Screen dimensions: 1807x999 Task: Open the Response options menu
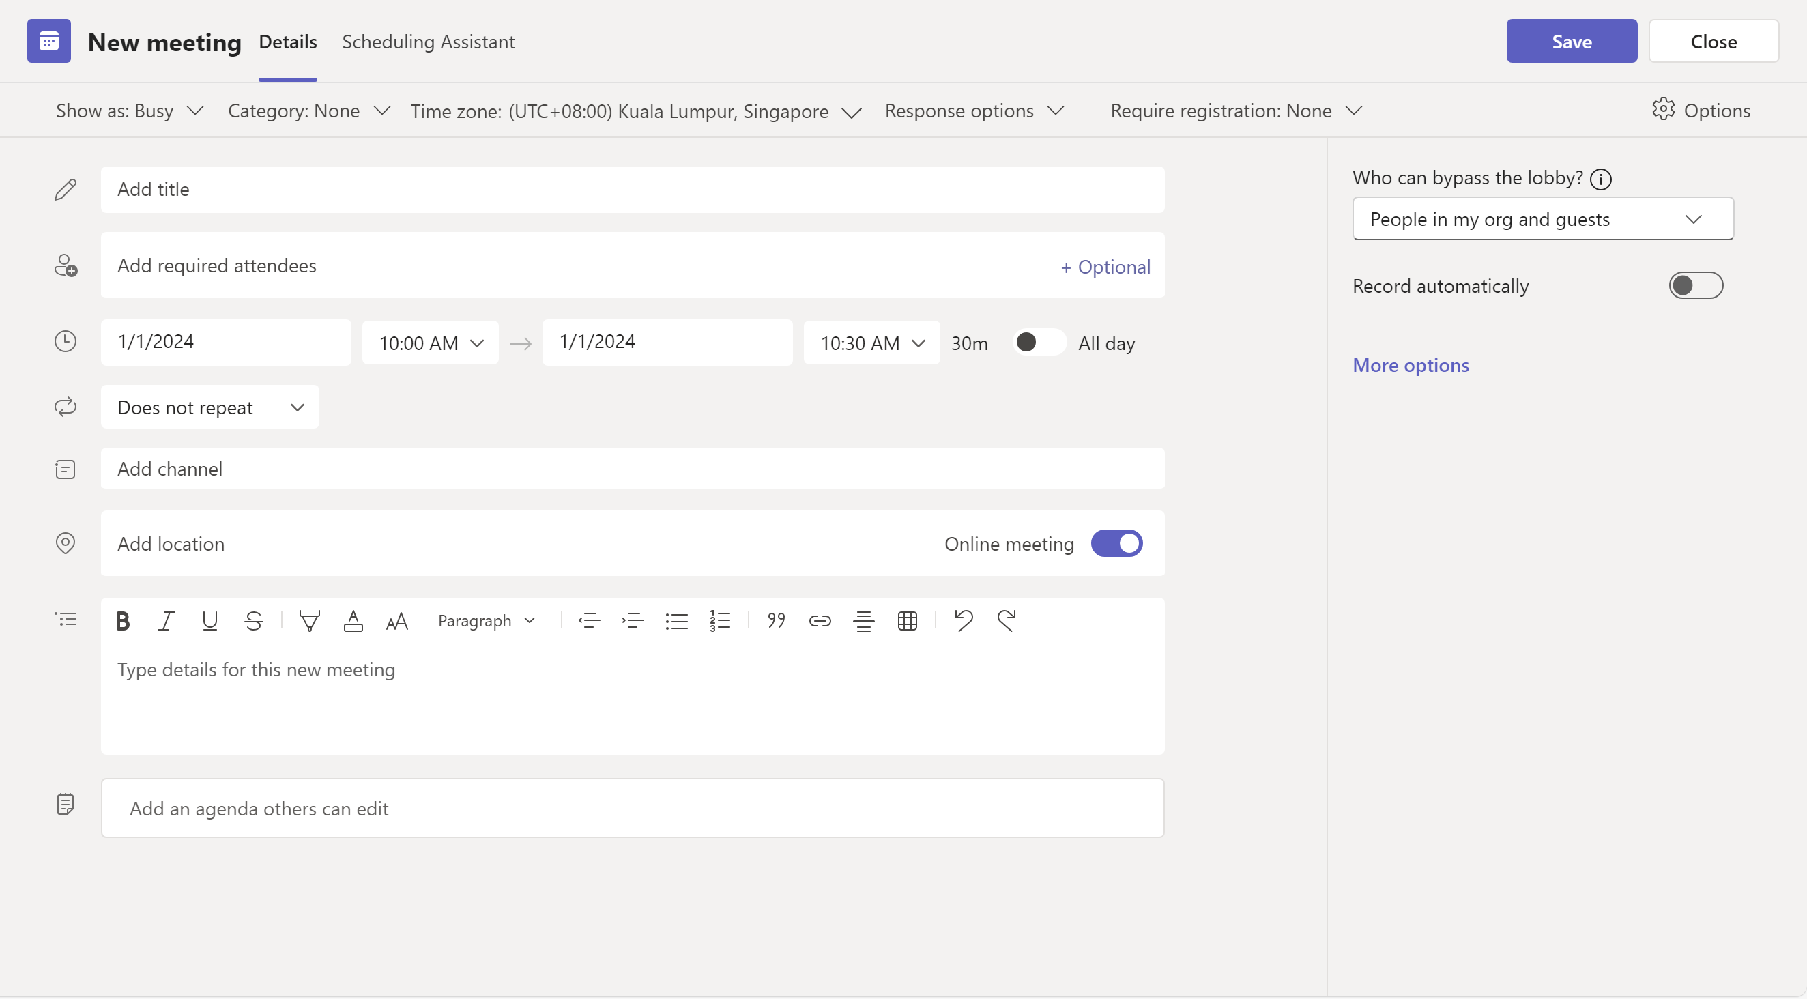coord(974,111)
